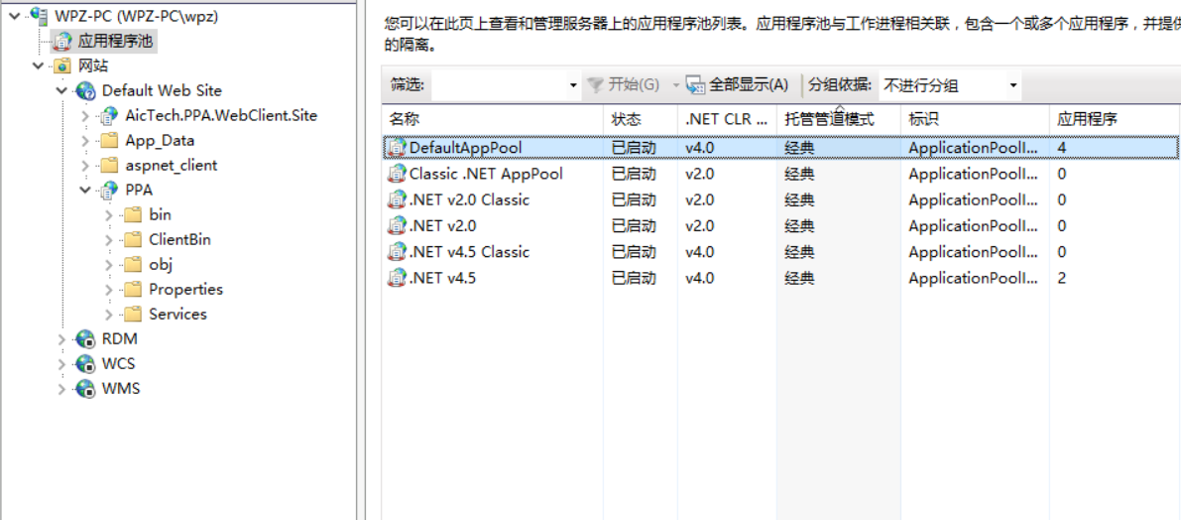Collapse the PPA tree node
The height and width of the screenshot is (520, 1181).
[x=86, y=191]
